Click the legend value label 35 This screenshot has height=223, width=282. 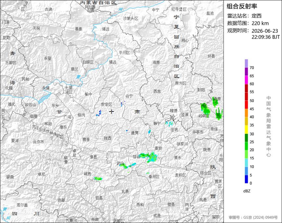point(252,125)
